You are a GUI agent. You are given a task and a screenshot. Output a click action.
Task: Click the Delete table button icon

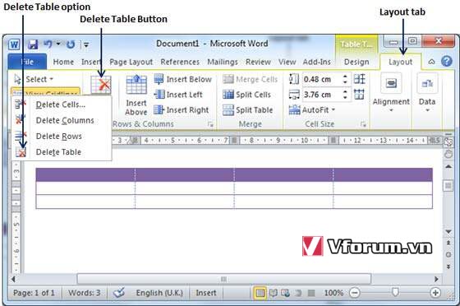[100, 85]
